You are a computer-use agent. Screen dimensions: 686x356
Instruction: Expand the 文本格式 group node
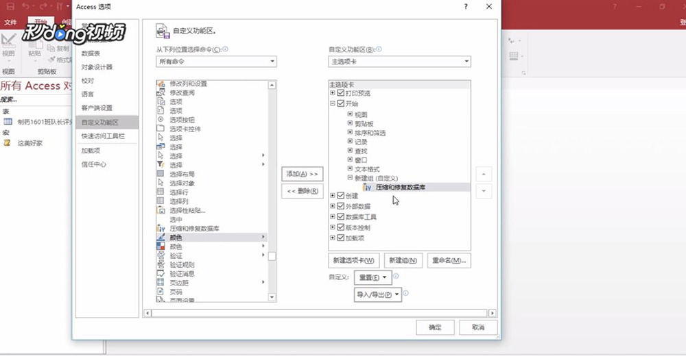(x=350, y=168)
